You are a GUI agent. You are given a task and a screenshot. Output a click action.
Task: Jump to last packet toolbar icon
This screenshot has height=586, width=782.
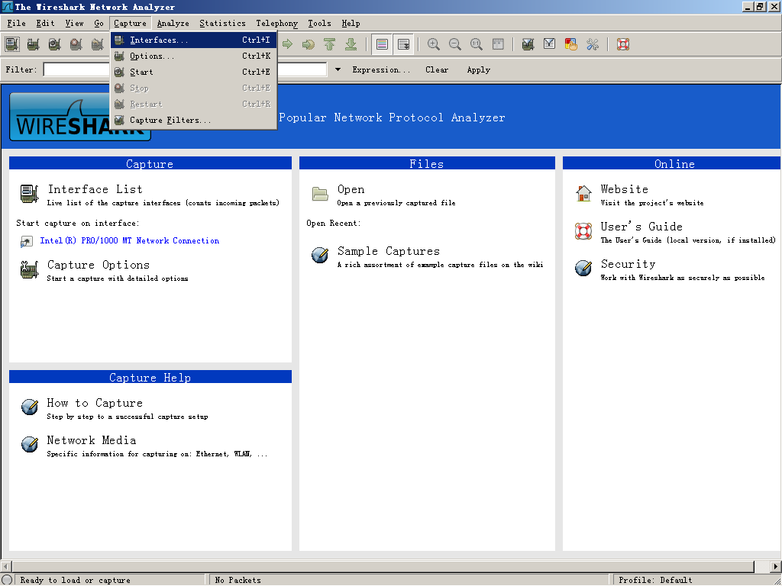351,44
